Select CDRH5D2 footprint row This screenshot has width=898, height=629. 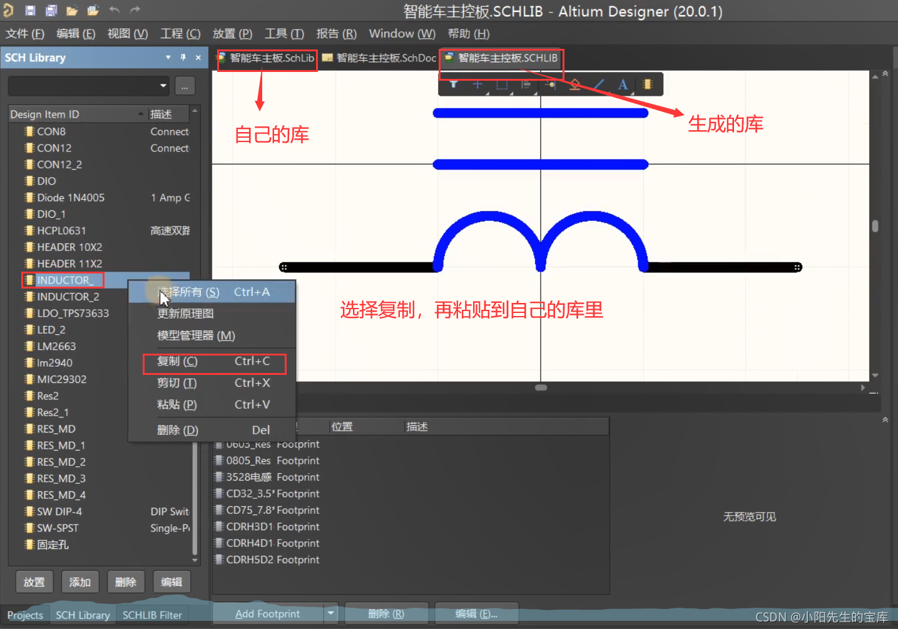267,560
